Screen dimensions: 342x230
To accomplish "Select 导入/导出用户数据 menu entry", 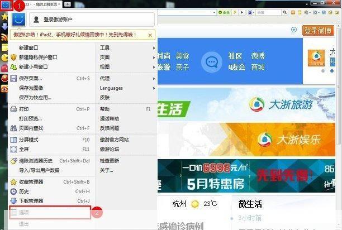I will [39, 170].
